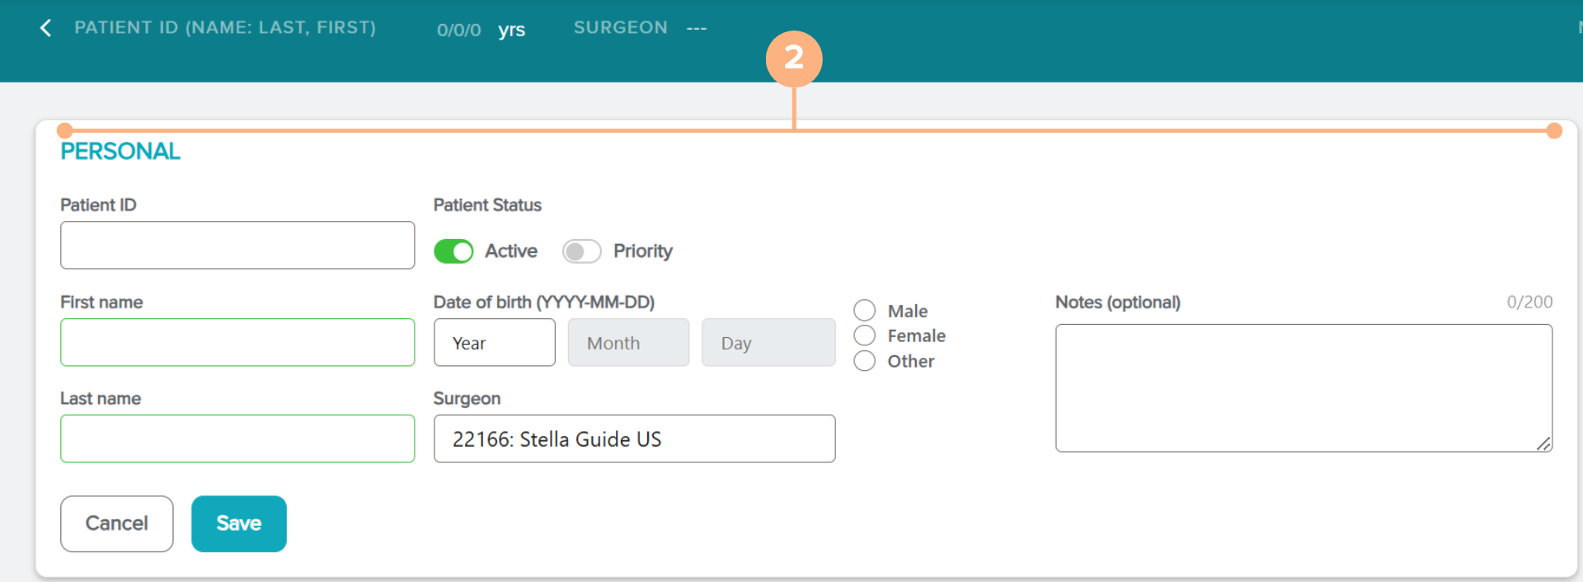This screenshot has width=1583, height=582.
Task: Focus the First name text box
Action: pos(237,342)
